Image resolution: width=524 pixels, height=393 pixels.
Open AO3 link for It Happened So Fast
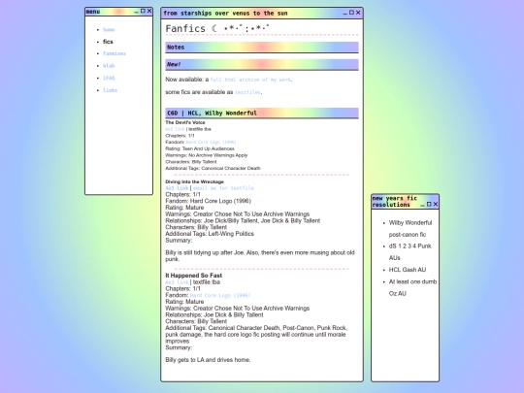[178, 282]
